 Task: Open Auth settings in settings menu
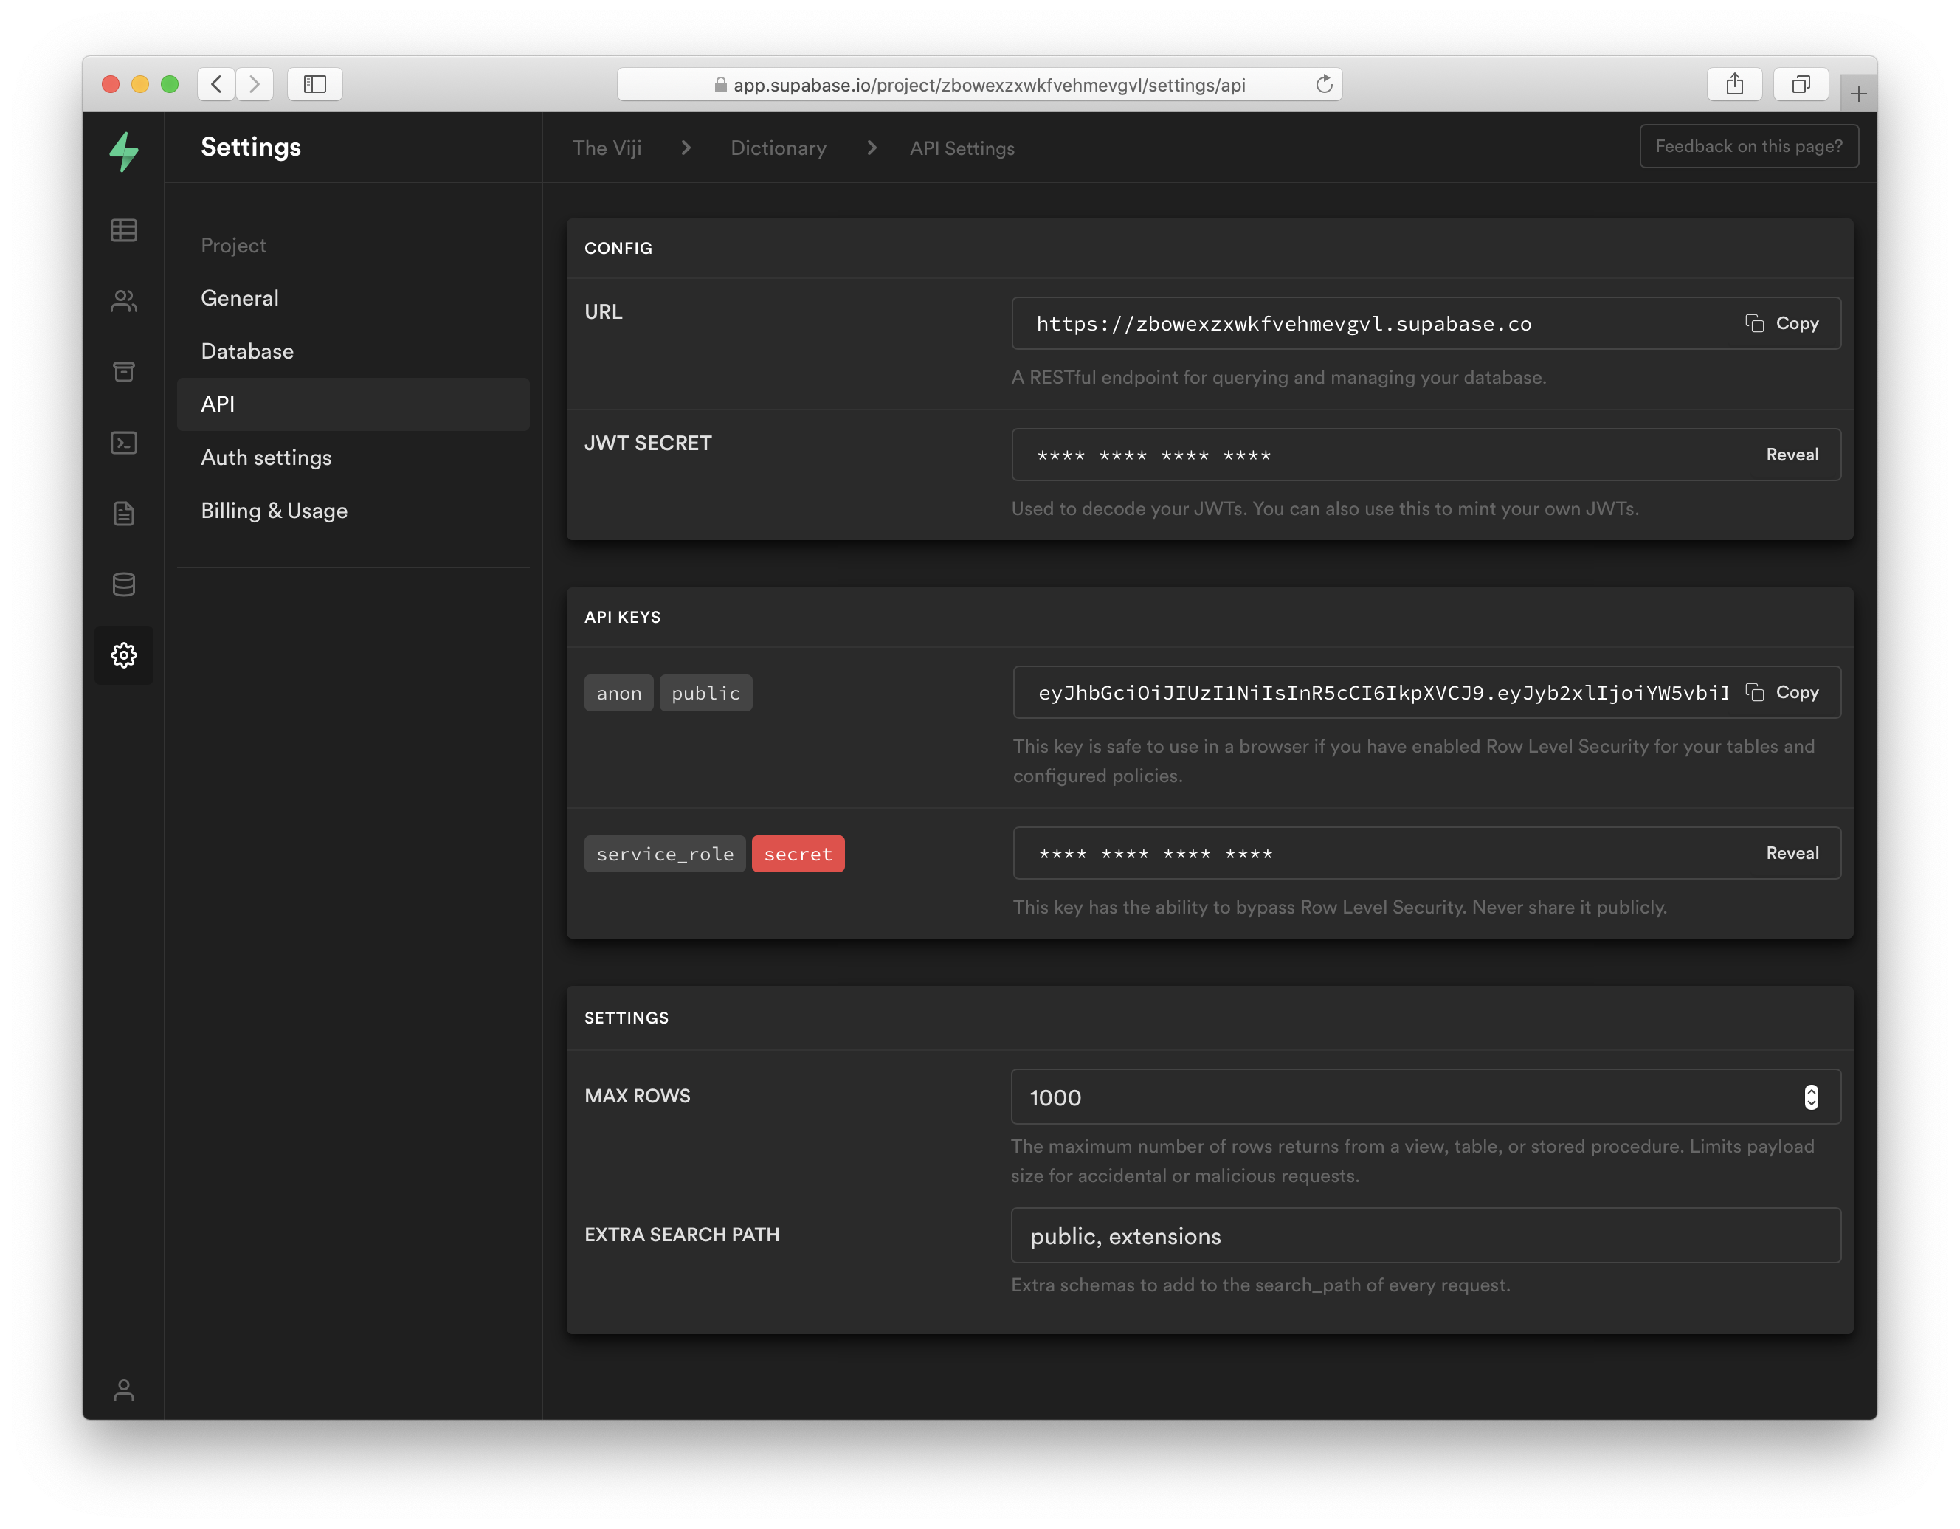(x=266, y=458)
